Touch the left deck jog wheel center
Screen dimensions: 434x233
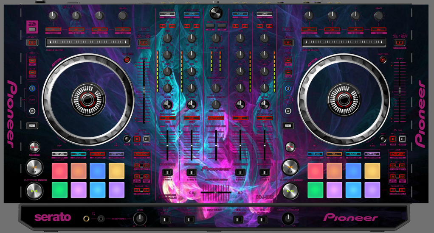88,100
